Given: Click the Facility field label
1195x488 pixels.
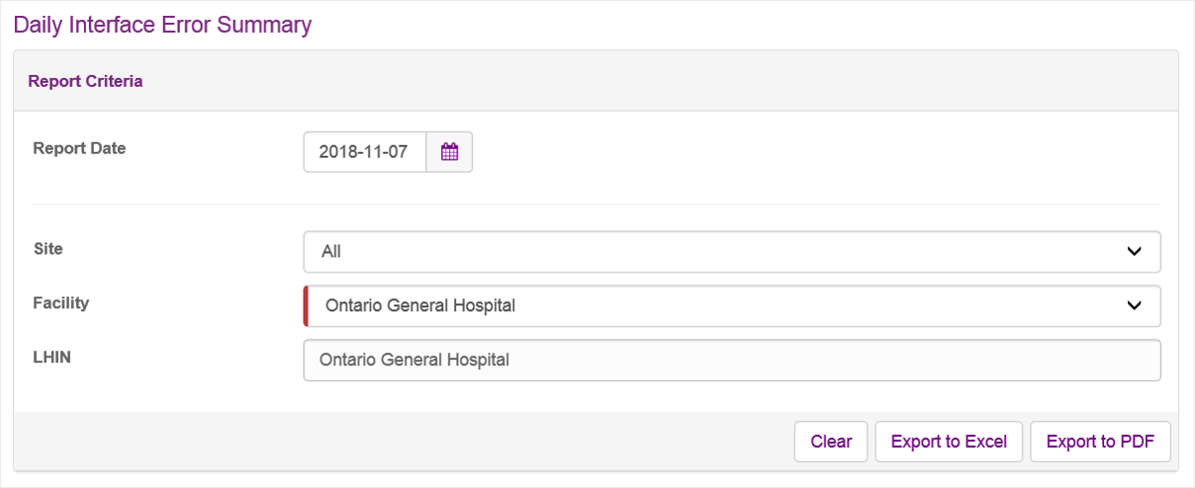Looking at the screenshot, I should (60, 303).
